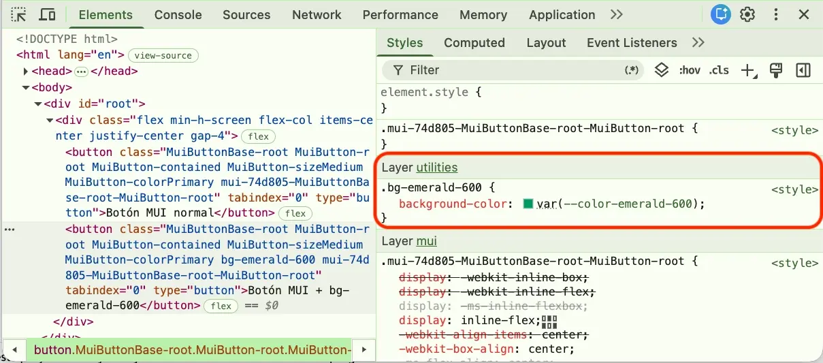Toggle the .cls class editor

click(x=719, y=70)
